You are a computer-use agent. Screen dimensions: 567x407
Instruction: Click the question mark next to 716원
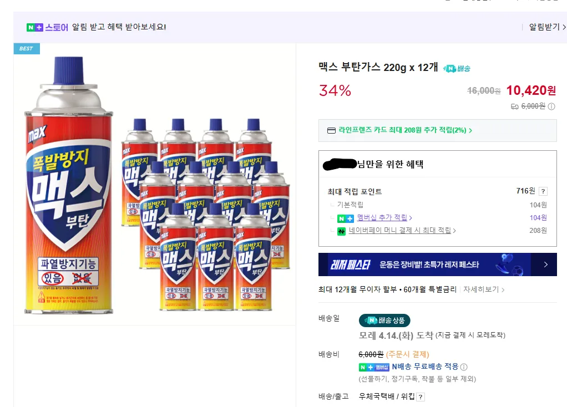point(543,191)
